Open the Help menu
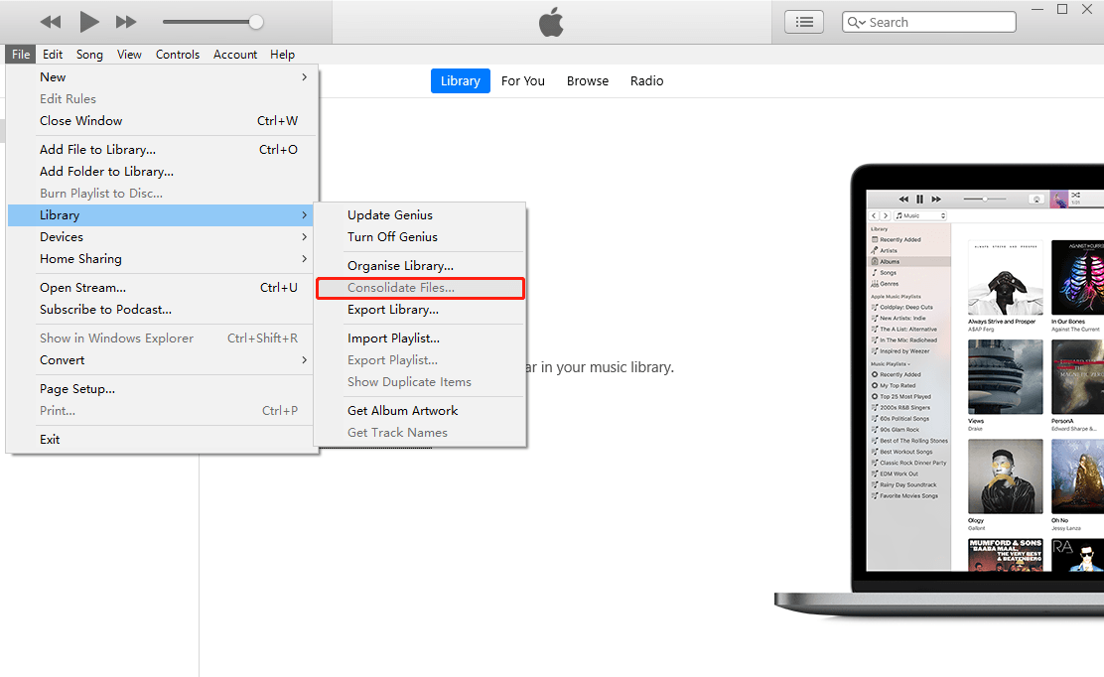 pos(282,55)
